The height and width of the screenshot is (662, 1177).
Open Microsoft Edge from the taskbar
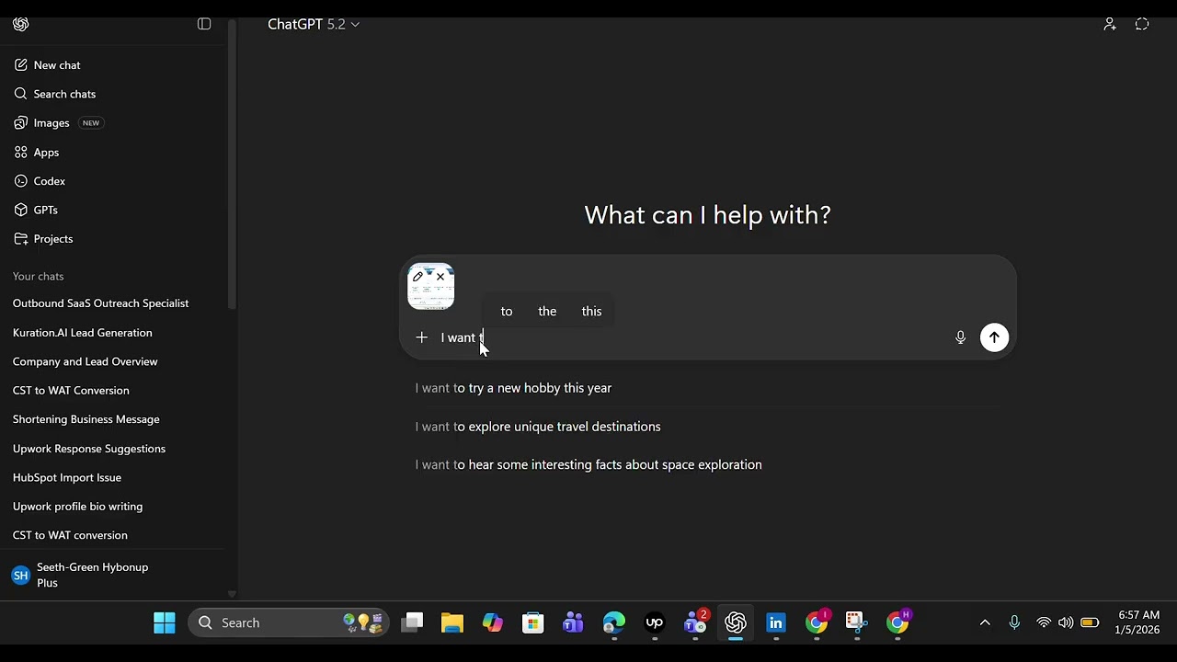614,623
